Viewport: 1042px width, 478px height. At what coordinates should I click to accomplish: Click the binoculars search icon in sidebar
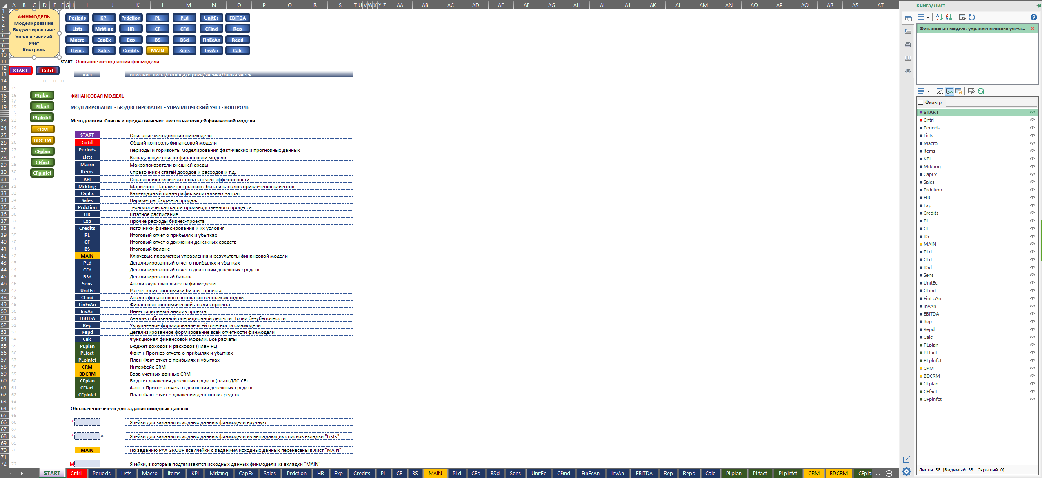pyautogui.click(x=908, y=71)
